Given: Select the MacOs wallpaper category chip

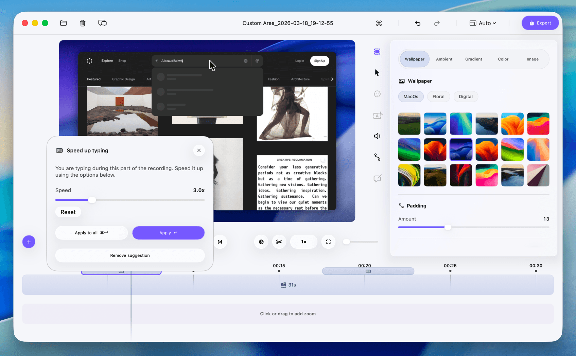Looking at the screenshot, I should pyautogui.click(x=411, y=96).
